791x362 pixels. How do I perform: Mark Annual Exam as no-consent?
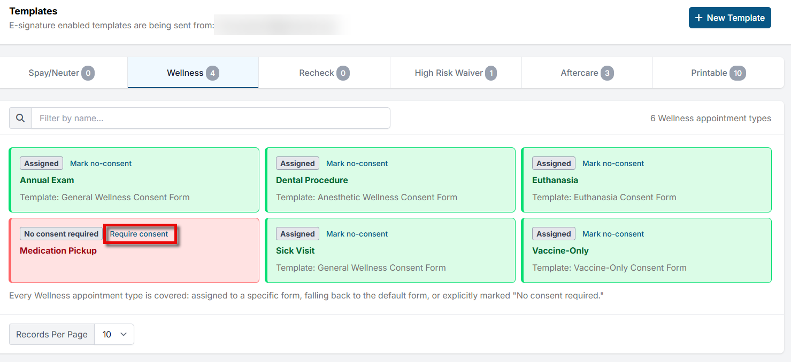click(x=101, y=163)
